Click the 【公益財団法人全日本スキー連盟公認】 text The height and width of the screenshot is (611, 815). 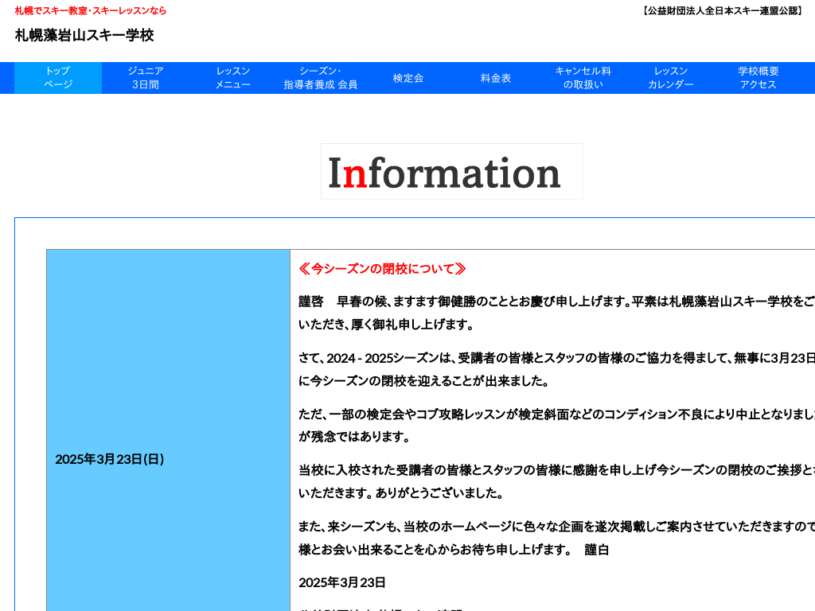tap(723, 11)
